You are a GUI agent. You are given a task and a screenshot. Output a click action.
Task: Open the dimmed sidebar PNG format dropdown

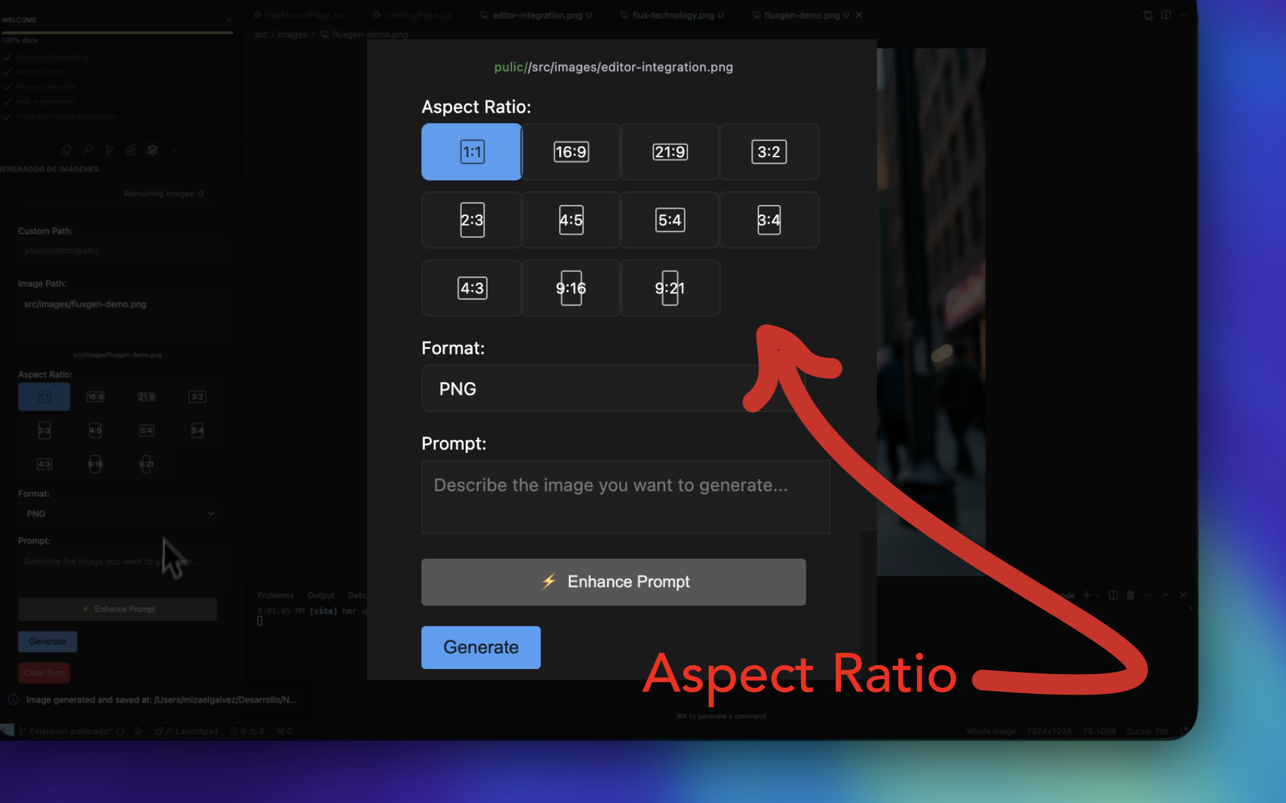click(x=118, y=514)
